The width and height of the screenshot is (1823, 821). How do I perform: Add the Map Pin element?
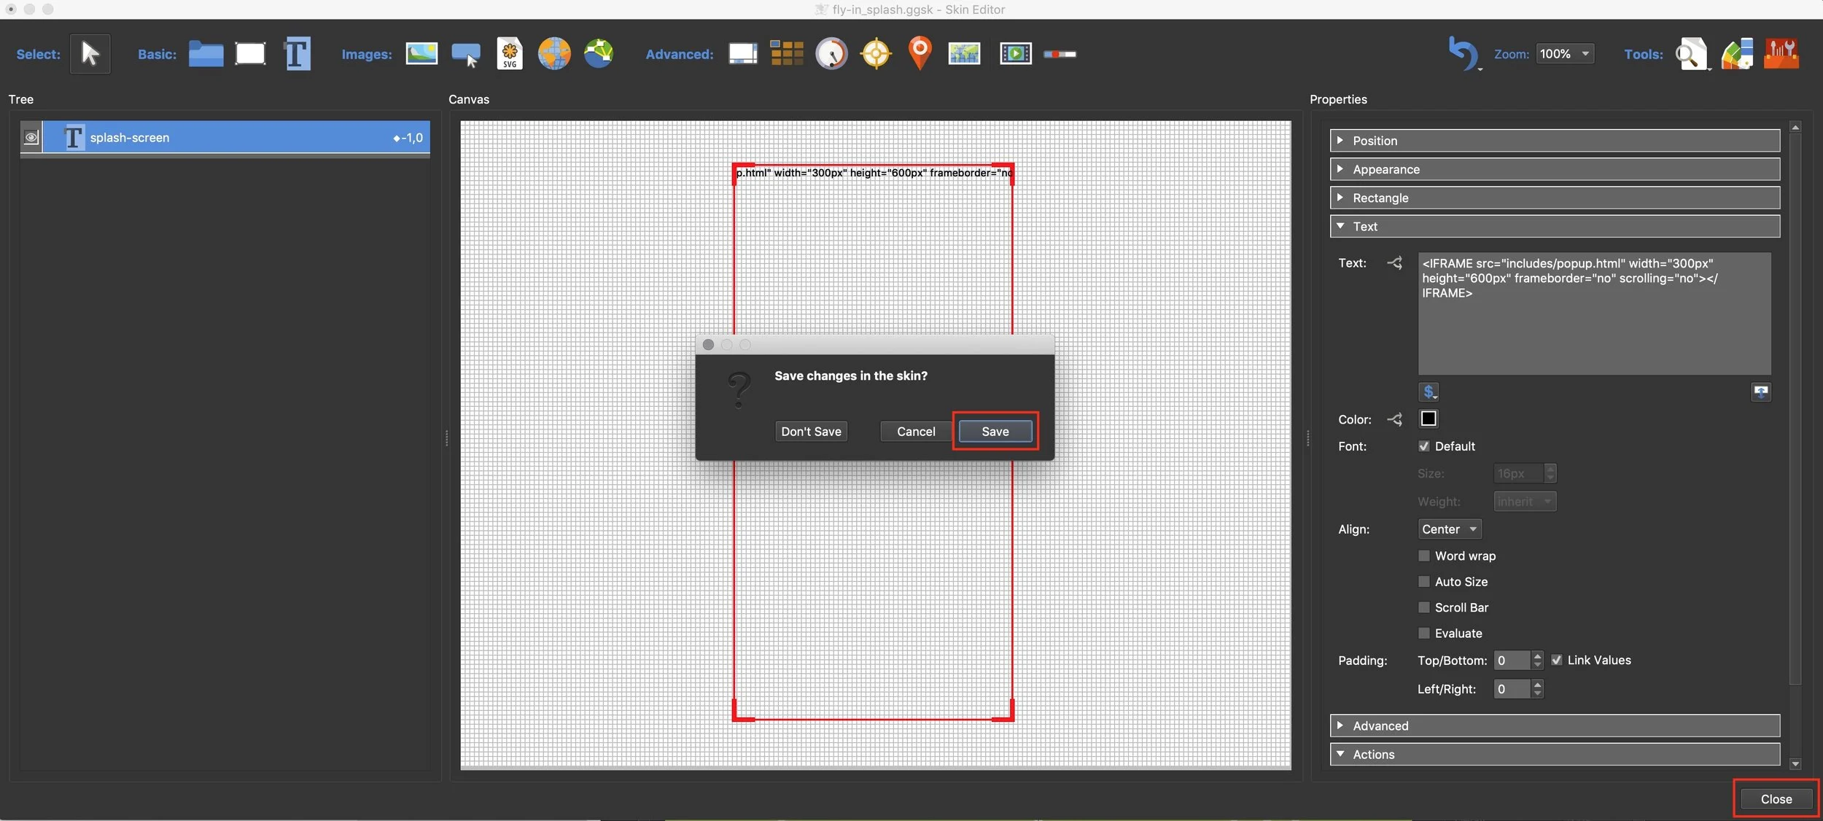[920, 53]
